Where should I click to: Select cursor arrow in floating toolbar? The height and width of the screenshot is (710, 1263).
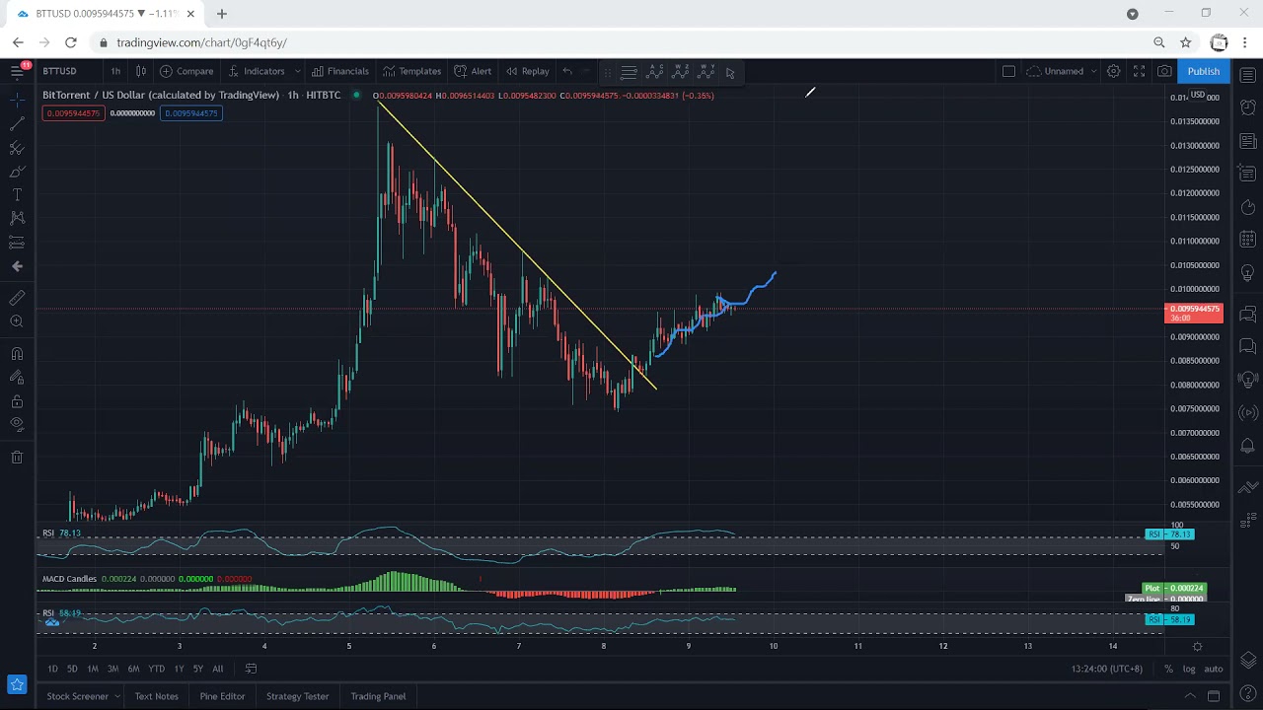pos(730,72)
